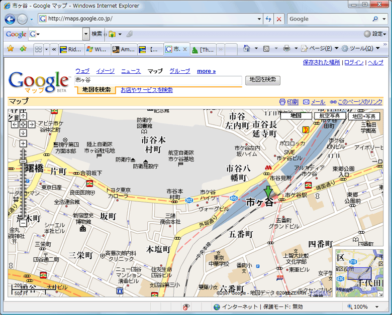Screen dimensions: 392x315
Task: Click the グループ navigation link
Action: tap(179, 71)
